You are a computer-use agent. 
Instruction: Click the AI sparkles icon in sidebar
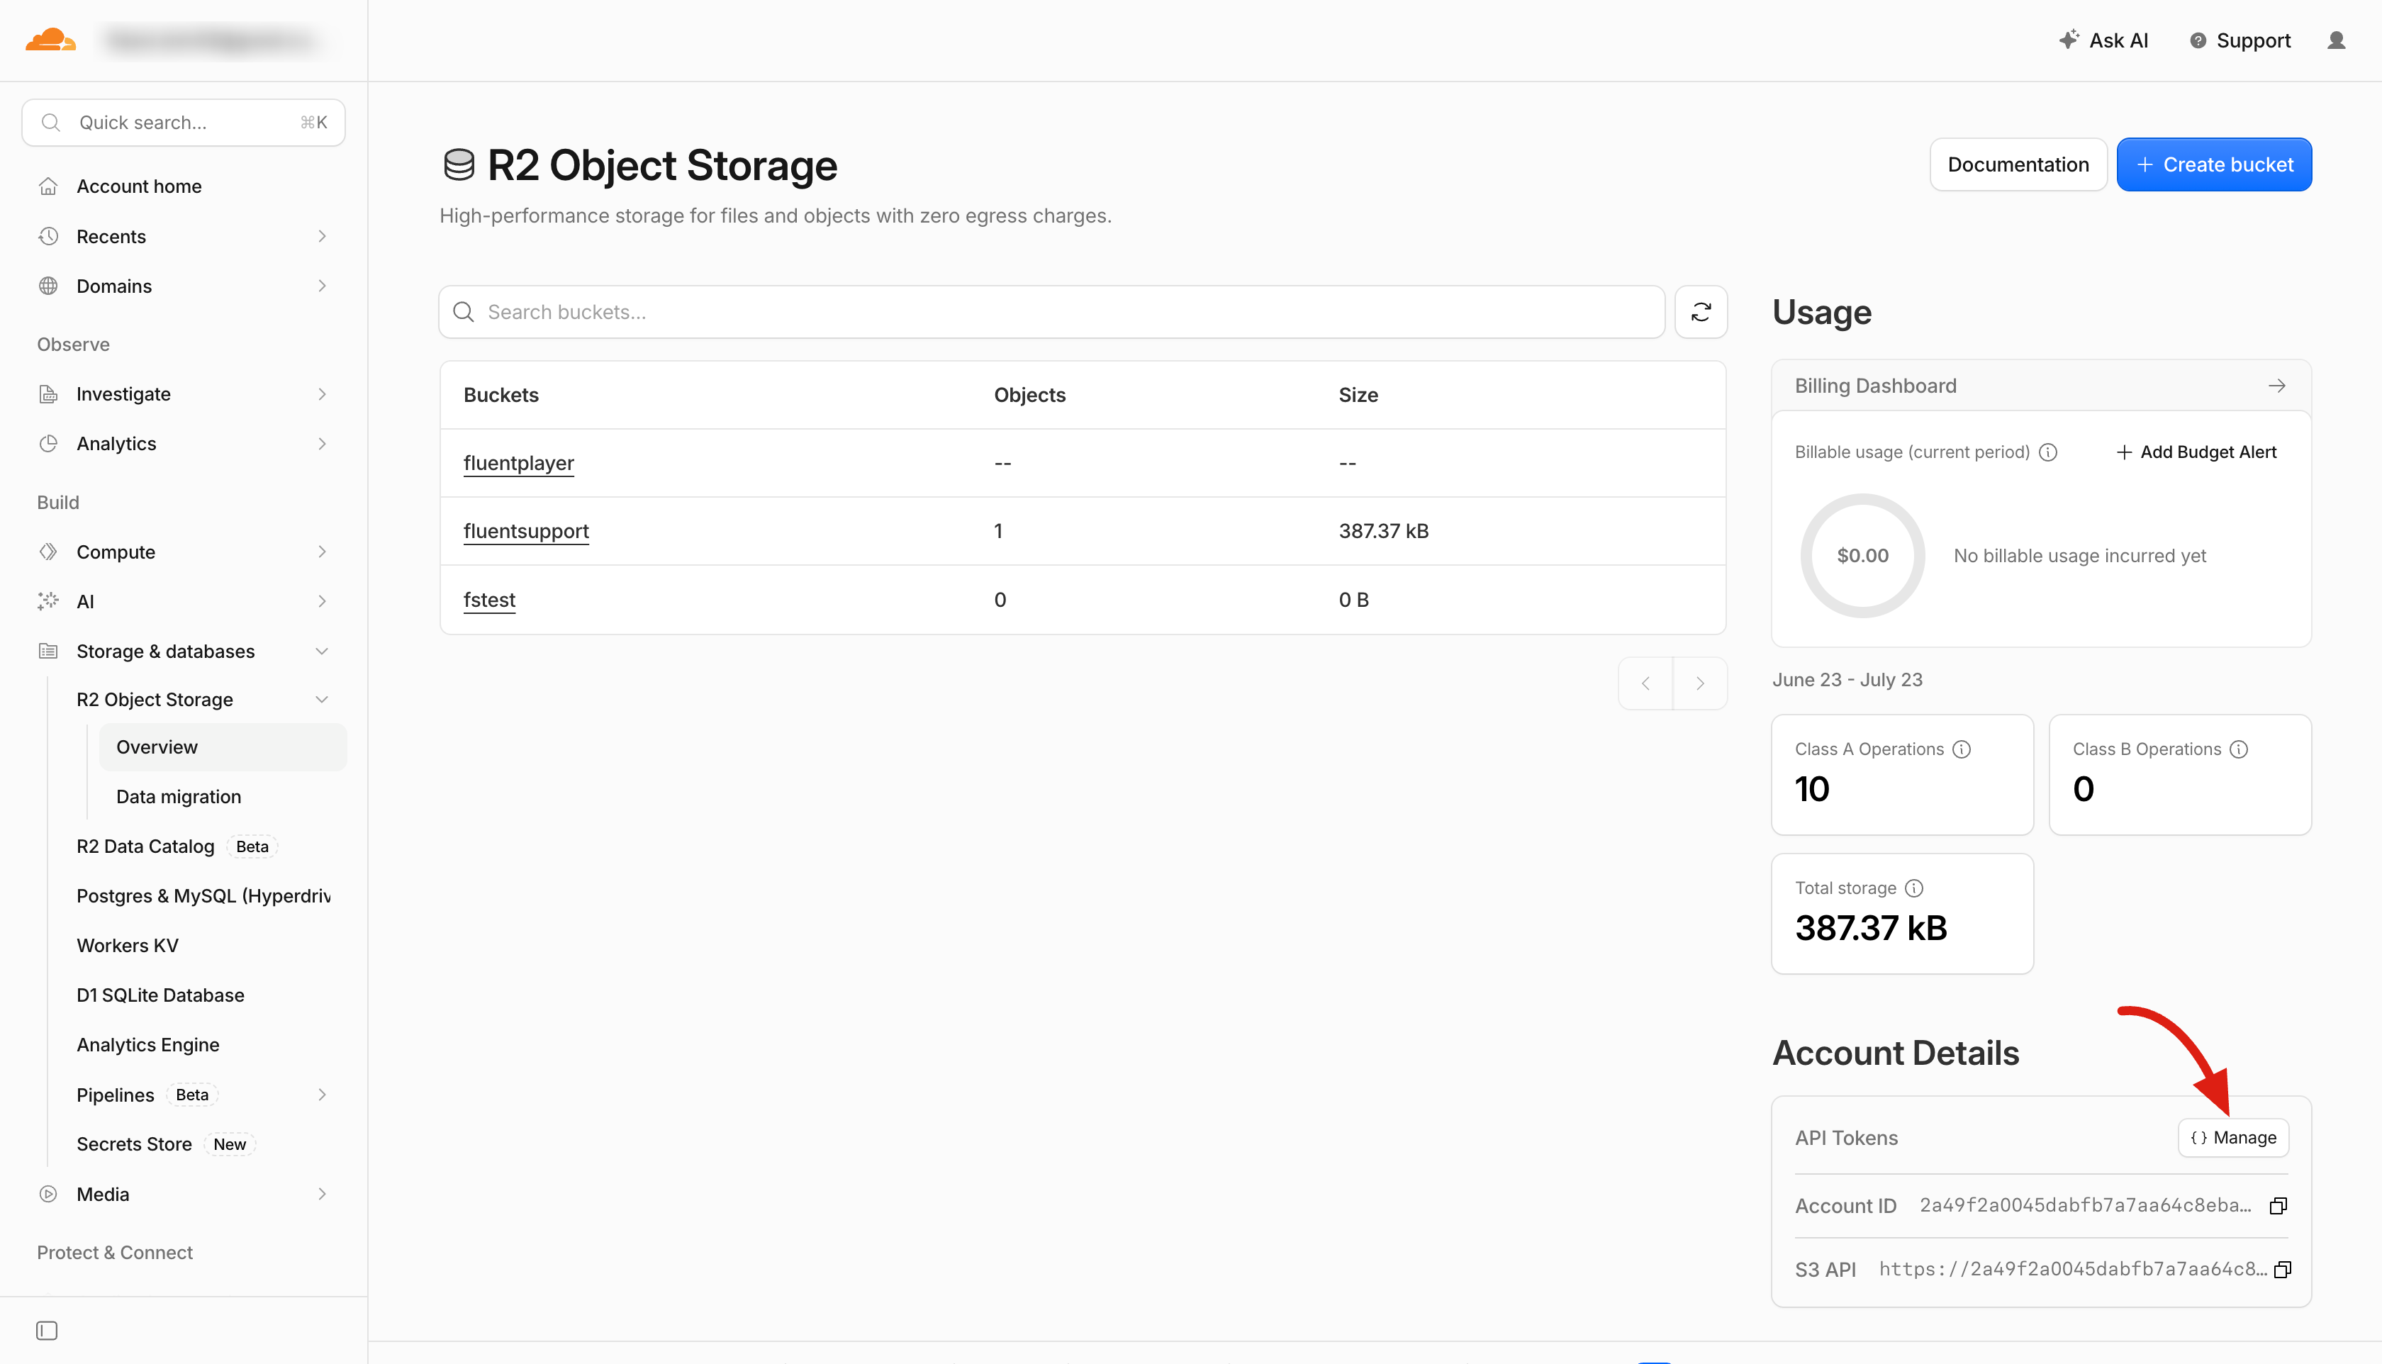tap(49, 601)
